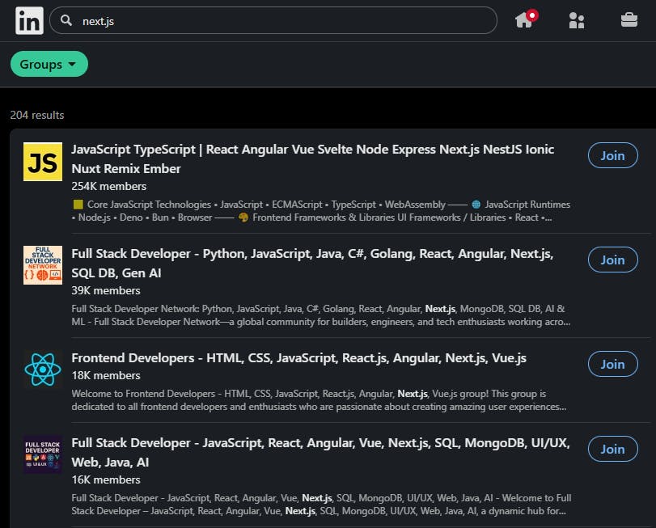Open the Home icon with notification badge
Screen dimensions: 656x528
[x=522, y=20]
